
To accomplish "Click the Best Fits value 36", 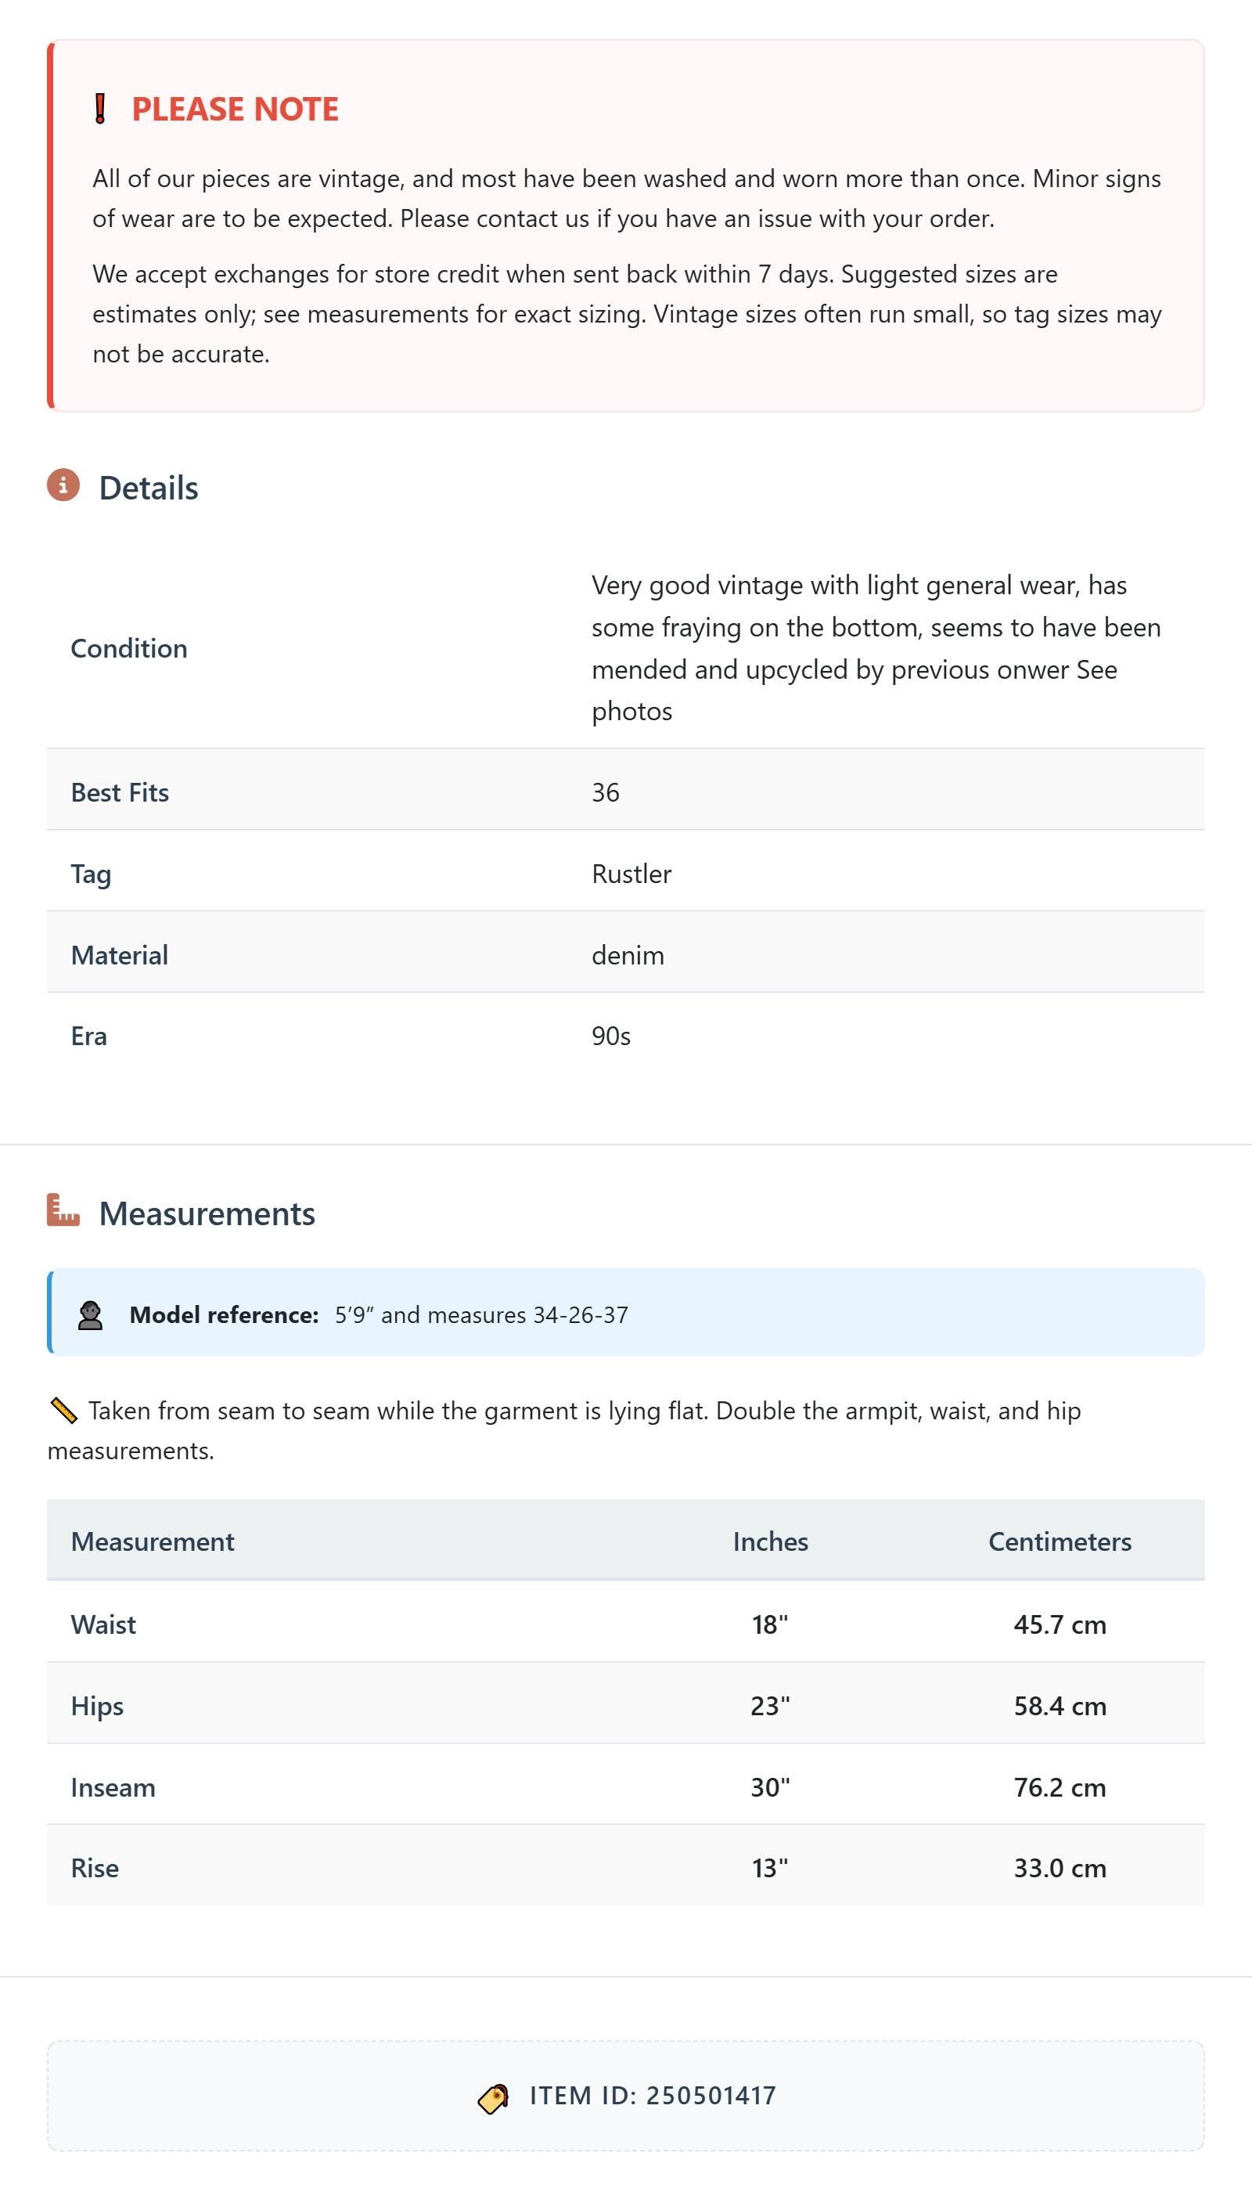I will point(606,792).
